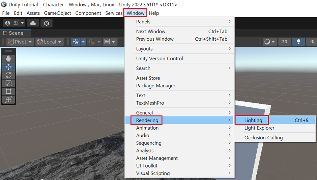The width and height of the screenshot is (317, 180).
Task: Toggle scene audio mute button
Action: coord(312,42)
